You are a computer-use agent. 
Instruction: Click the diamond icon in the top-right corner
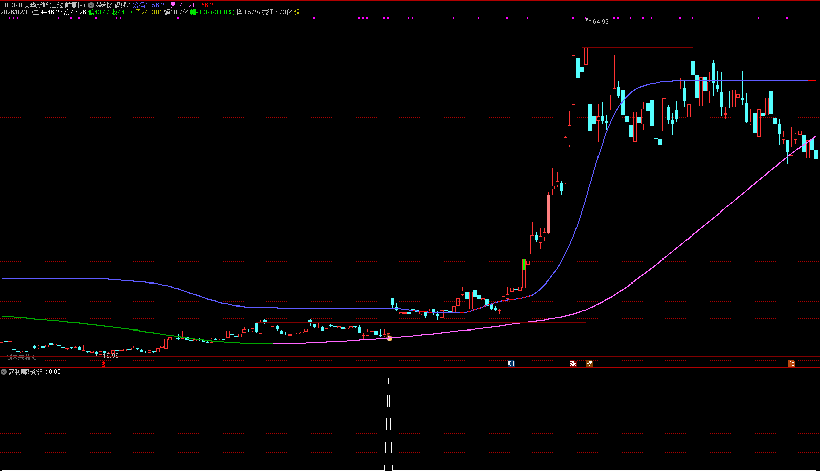click(815, 5)
